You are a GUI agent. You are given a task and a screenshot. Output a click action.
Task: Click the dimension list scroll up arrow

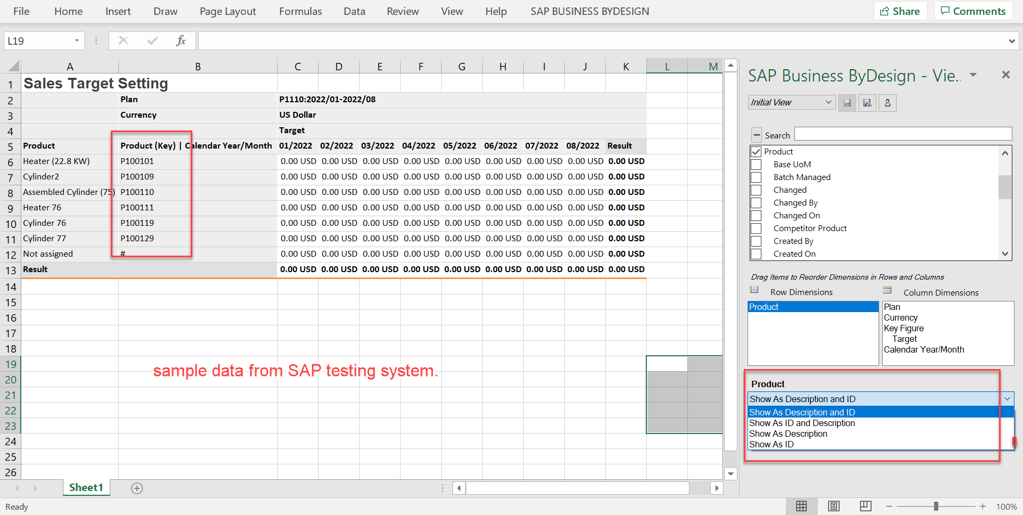coord(1005,153)
